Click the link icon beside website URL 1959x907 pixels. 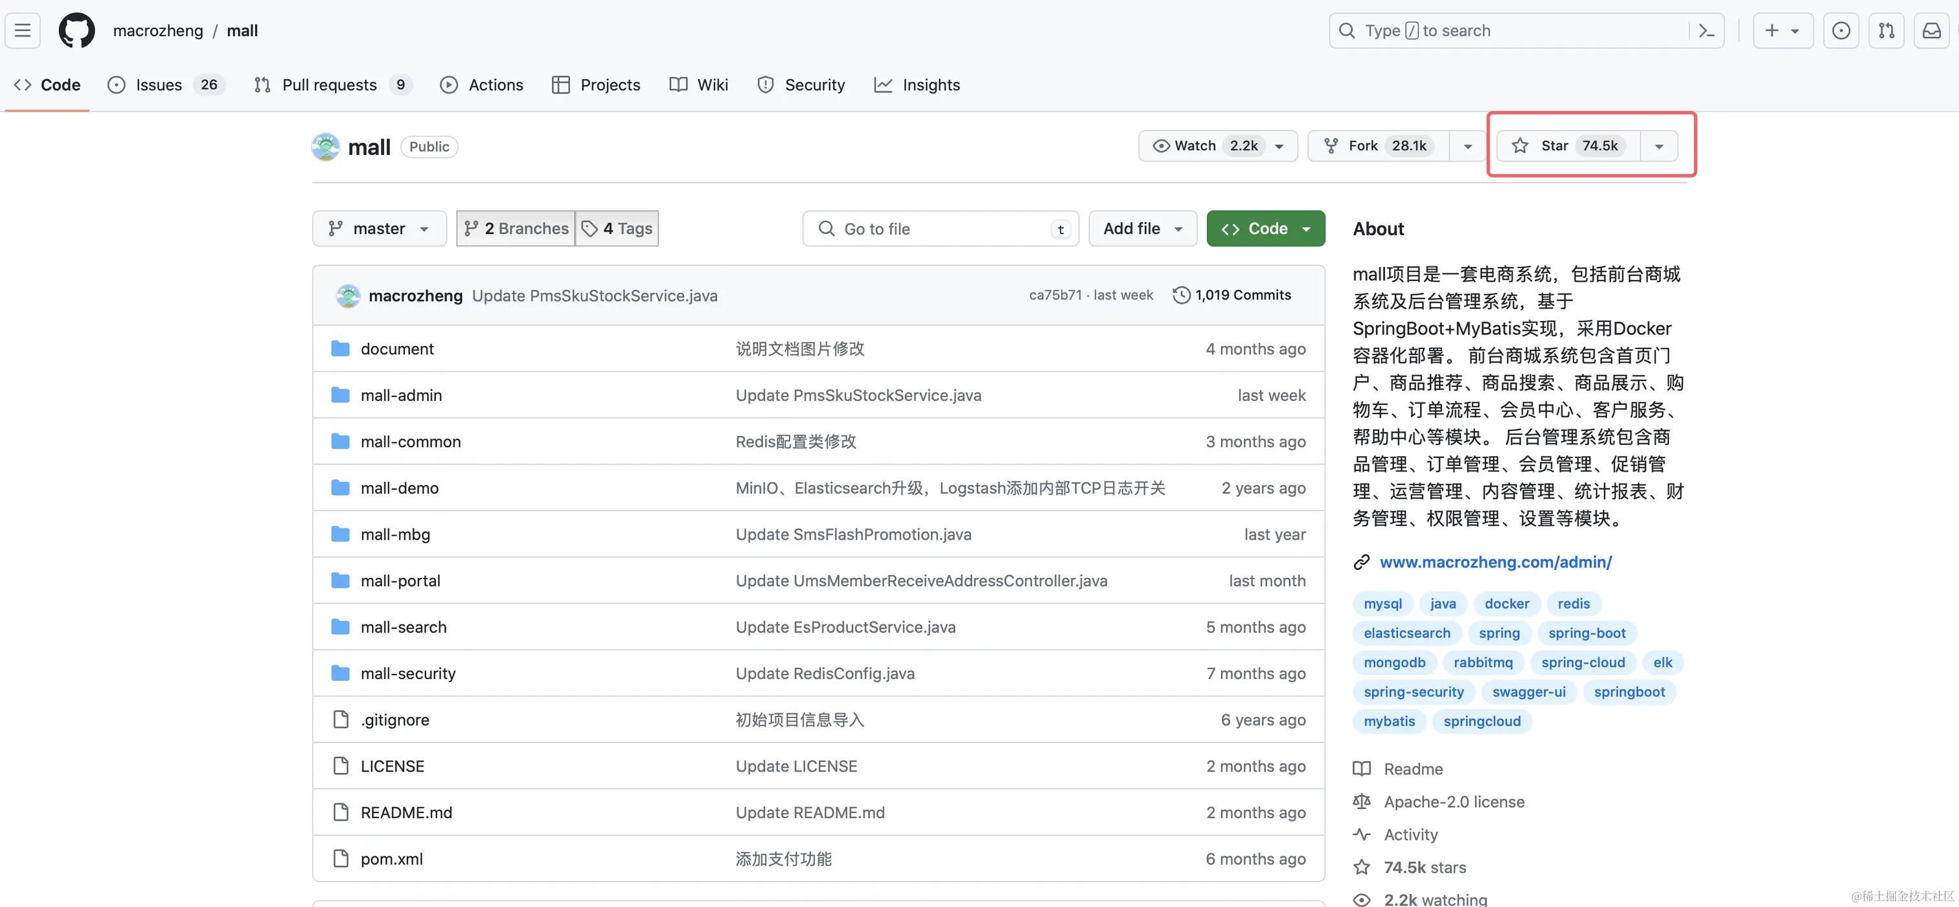tap(1361, 562)
